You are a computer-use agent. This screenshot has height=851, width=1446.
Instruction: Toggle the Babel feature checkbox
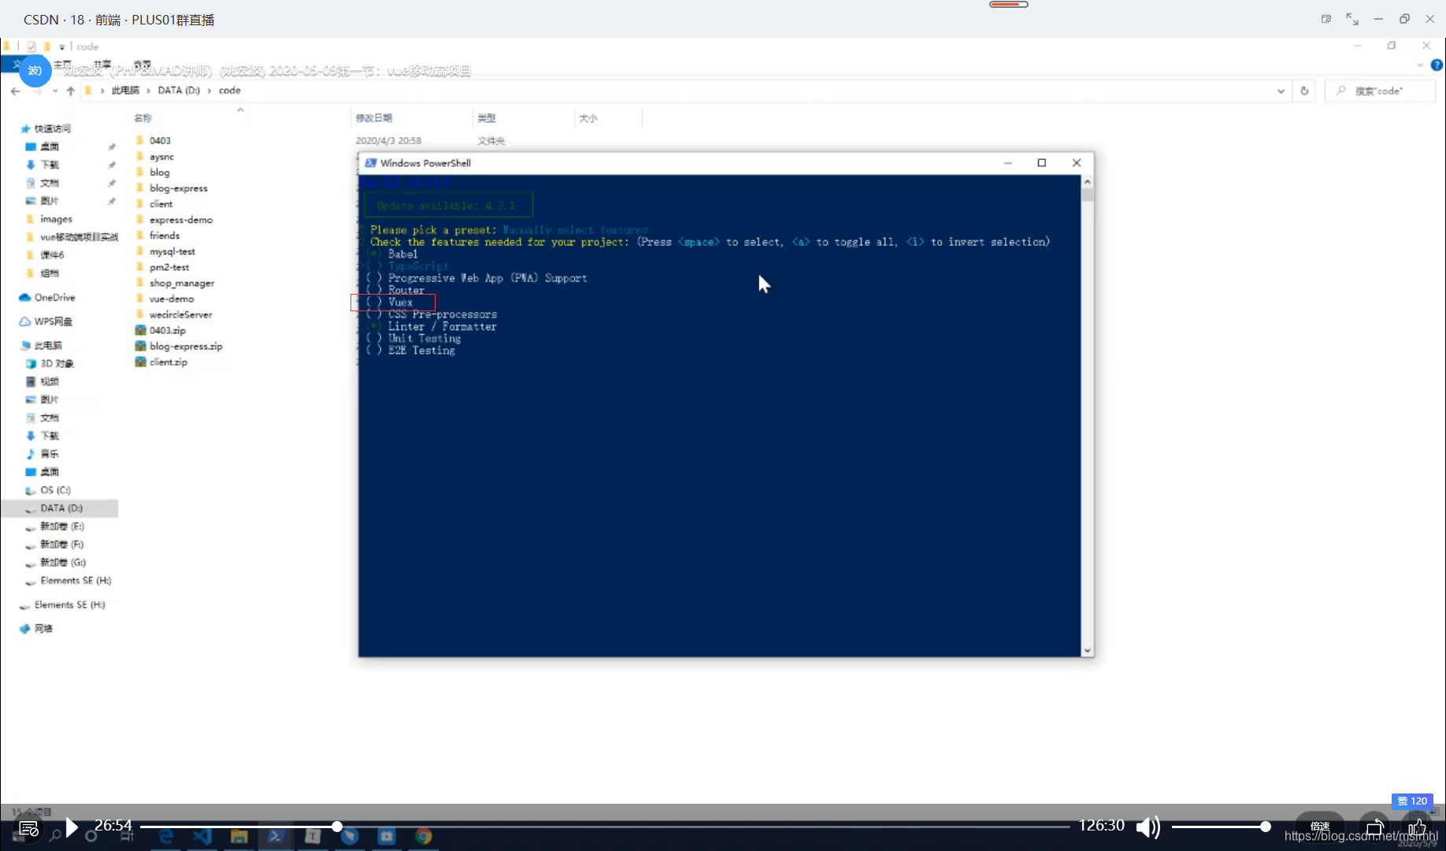(374, 254)
